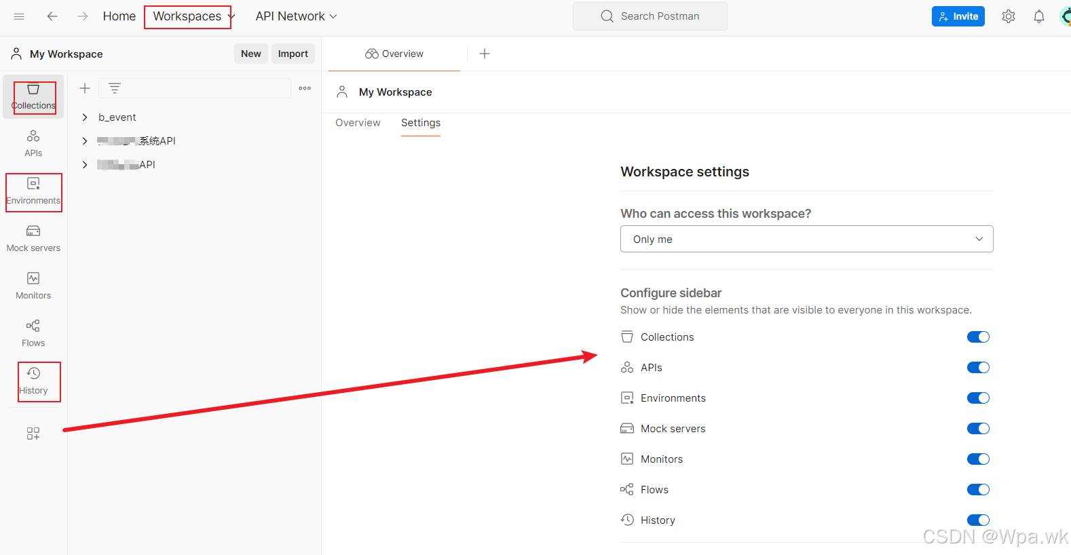Switch to the Settings sub-tab

[421, 123]
